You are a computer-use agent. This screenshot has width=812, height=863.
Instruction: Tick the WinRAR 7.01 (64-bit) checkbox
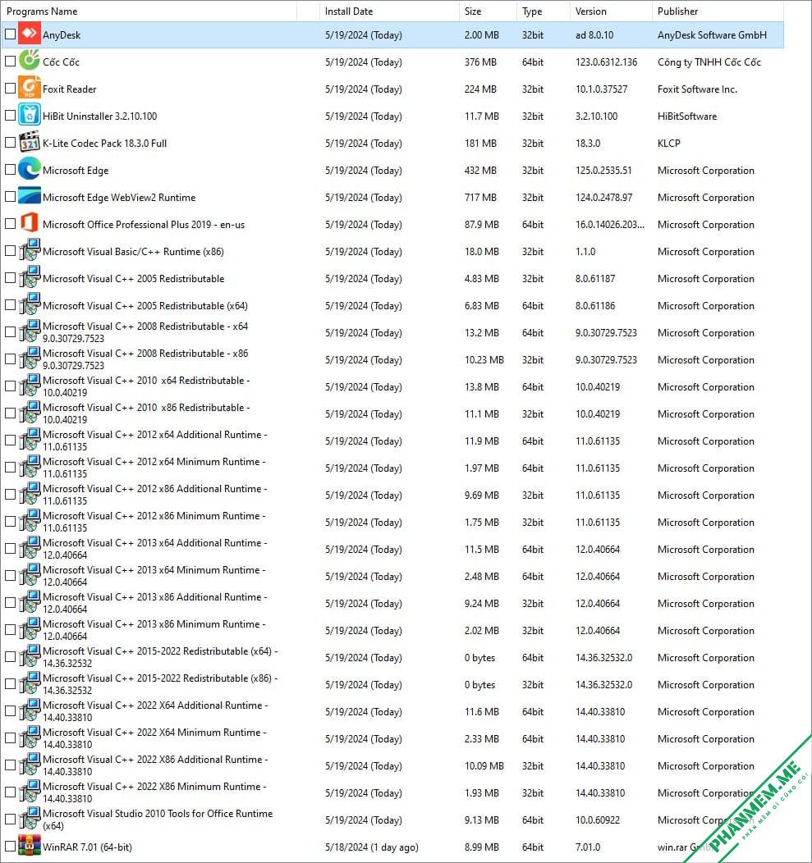(x=10, y=846)
